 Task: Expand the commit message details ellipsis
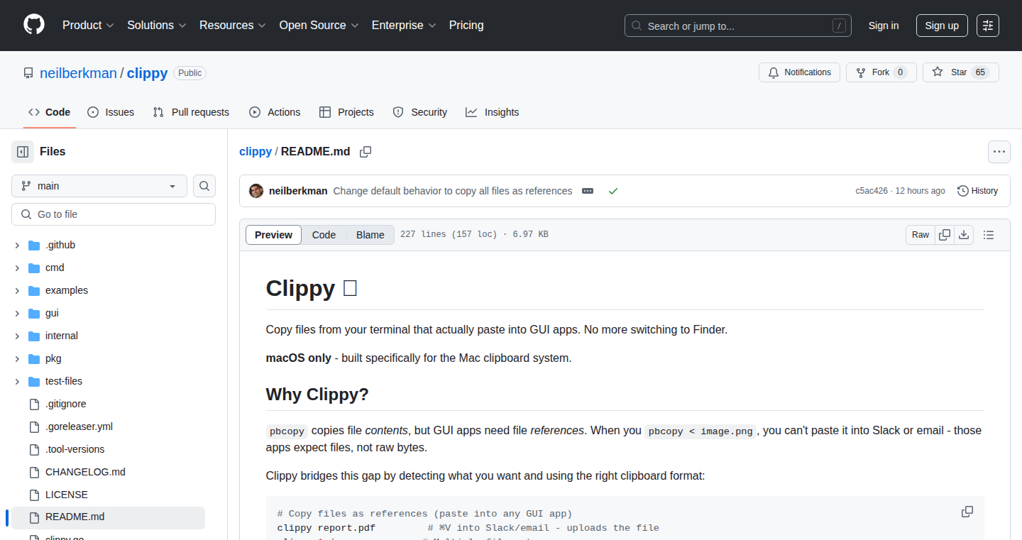pyautogui.click(x=588, y=191)
